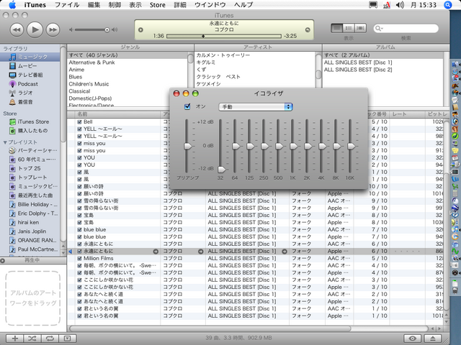Toggle shuffle button at bottom left
This screenshot has height=345, width=461.
[x=32, y=339]
